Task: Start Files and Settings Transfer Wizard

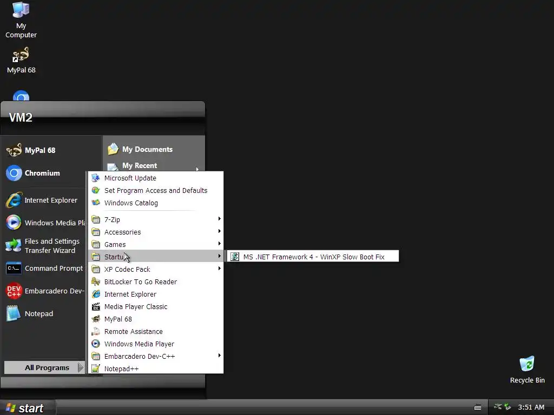Action: 45,246
